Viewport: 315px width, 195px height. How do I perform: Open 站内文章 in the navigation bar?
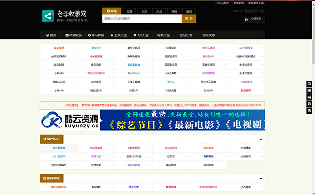(208, 35)
